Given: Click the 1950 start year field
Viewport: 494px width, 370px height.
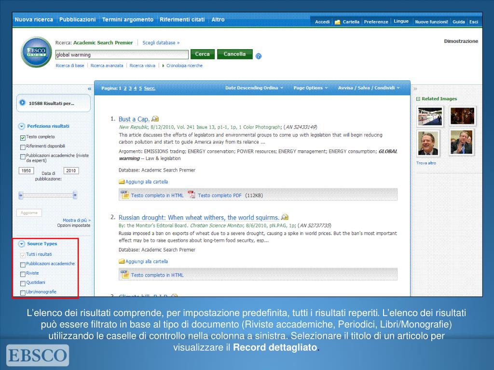Looking at the screenshot, I should (x=26, y=171).
